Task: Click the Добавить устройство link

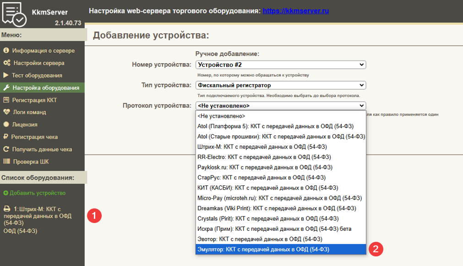Action: (38, 193)
